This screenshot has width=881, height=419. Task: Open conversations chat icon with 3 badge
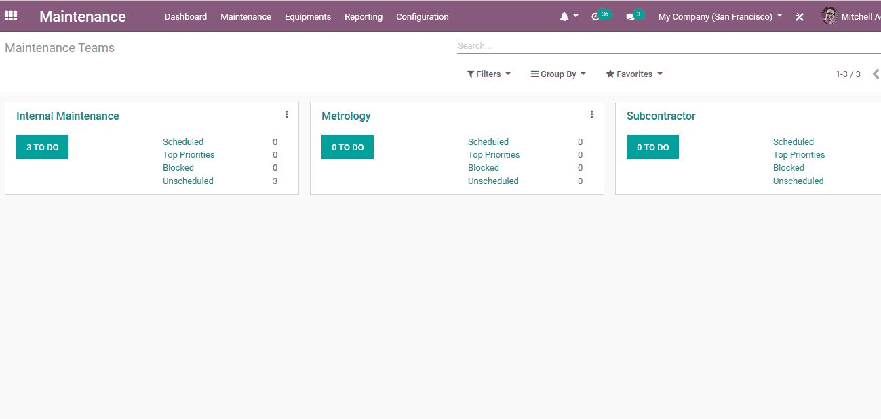635,16
